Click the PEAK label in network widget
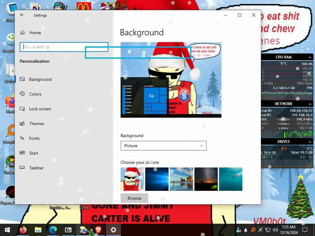Viewport: 315px width, 236px height. (283, 124)
